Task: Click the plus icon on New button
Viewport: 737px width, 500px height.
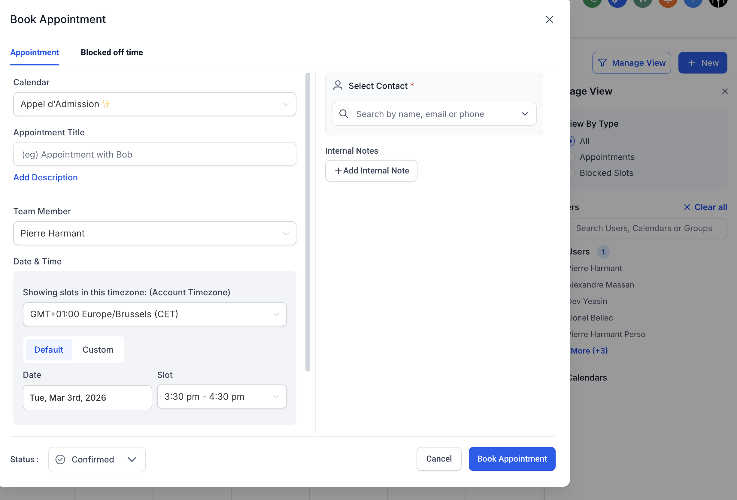Action: 692,63
